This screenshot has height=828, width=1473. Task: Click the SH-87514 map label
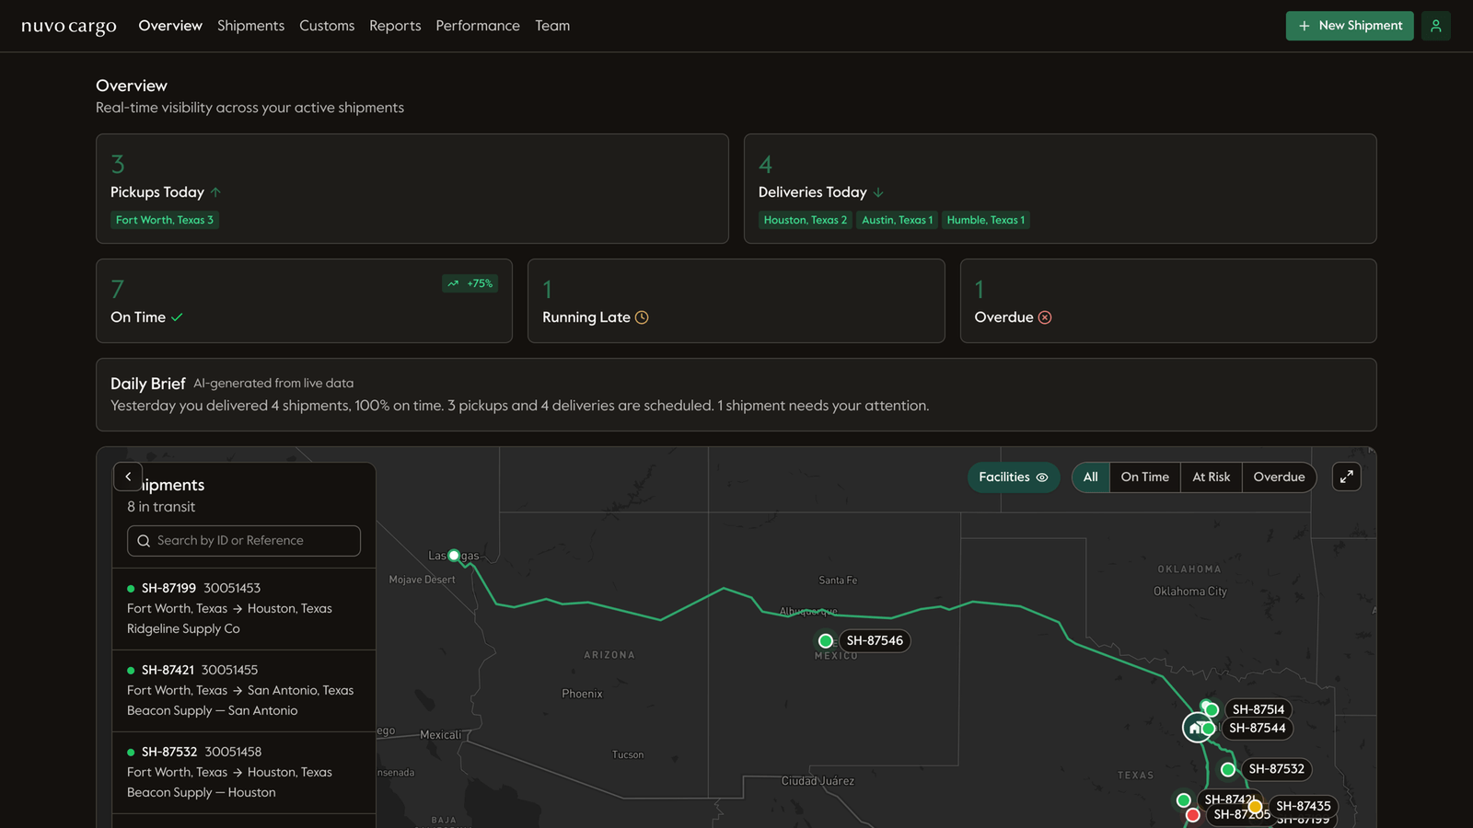(1258, 709)
